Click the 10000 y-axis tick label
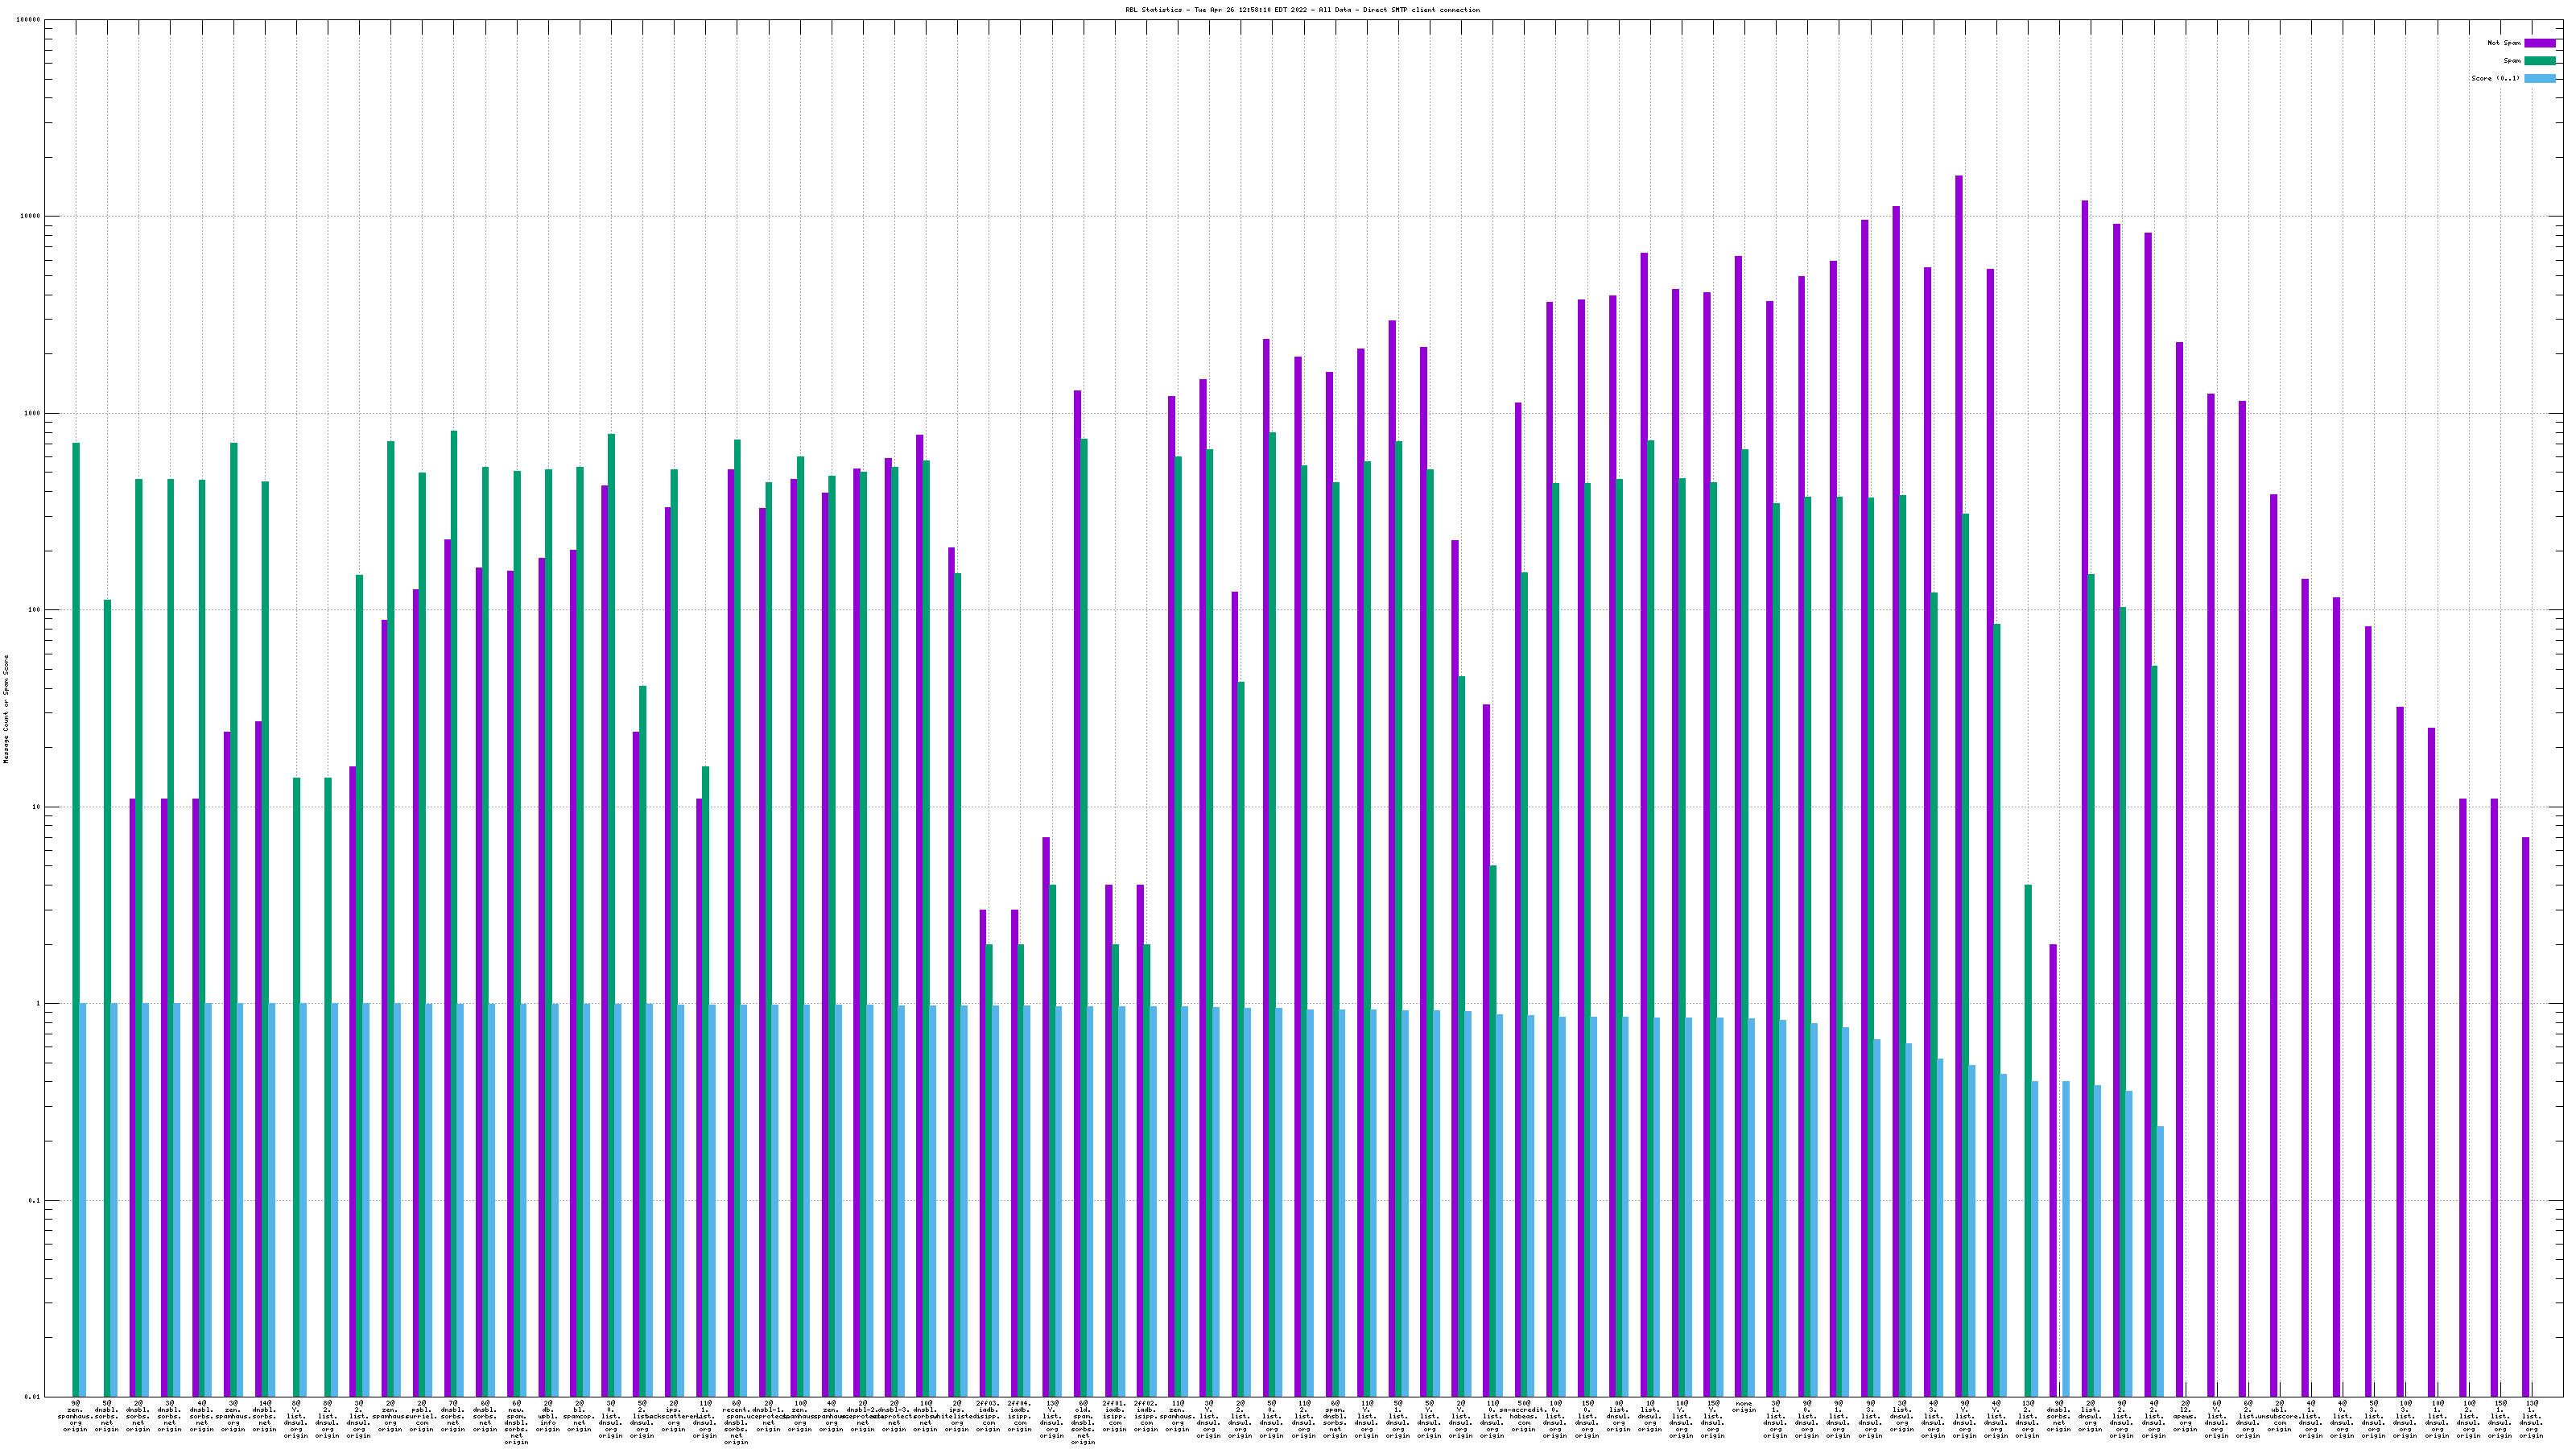This screenshot has height=1449, width=2576. [31, 217]
